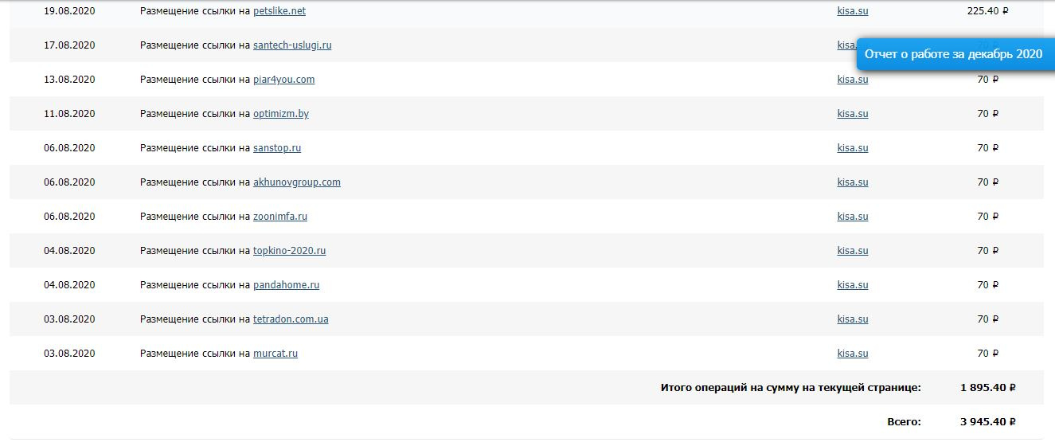
Task: Click the page total 1 895.40 ₽
Action: 988,388
